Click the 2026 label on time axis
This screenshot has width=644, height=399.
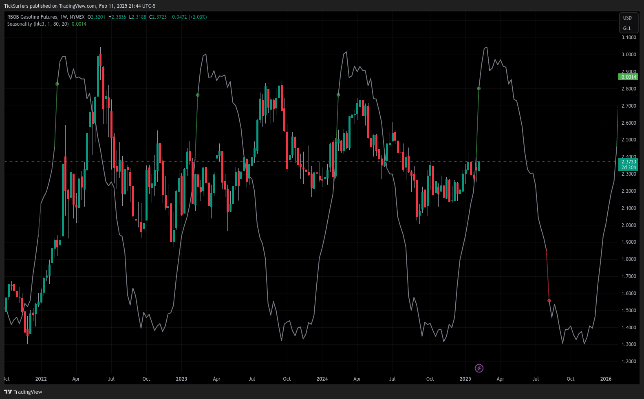(x=606, y=379)
